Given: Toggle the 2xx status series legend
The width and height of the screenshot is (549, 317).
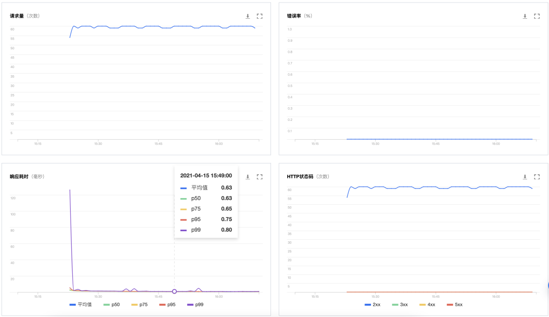Looking at the screenshot, I should [373, 305].
